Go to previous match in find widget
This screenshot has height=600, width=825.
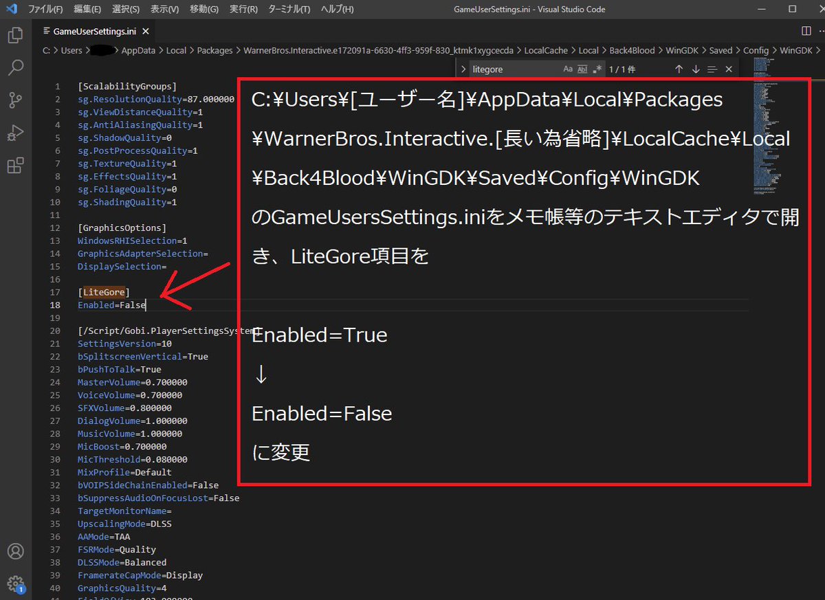[x=679, y=69]
